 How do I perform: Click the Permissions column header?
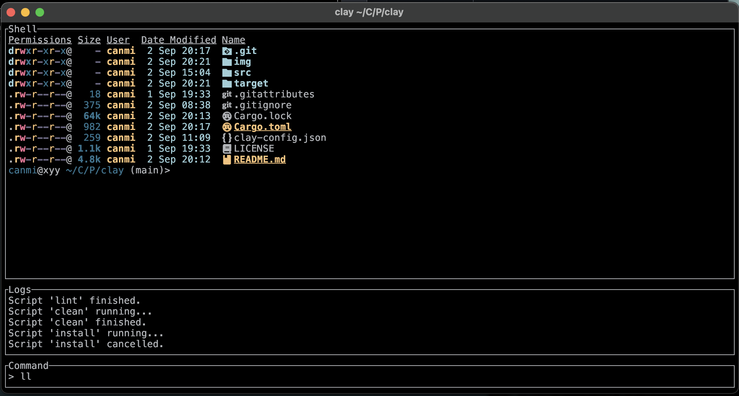pyautogui.click(x=40, y=40)
